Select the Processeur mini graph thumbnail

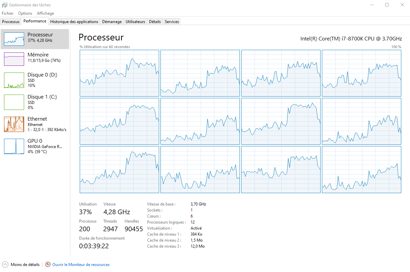pos(14,39)
